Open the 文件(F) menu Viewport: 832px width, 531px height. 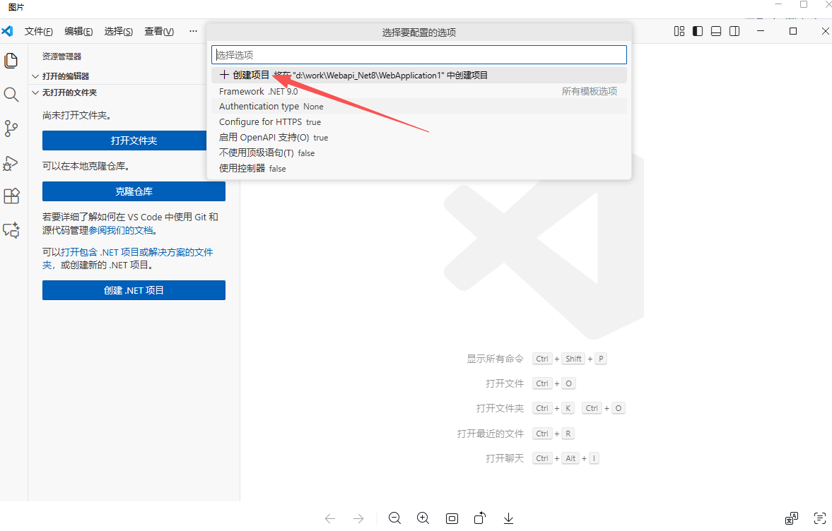point(39,31)
